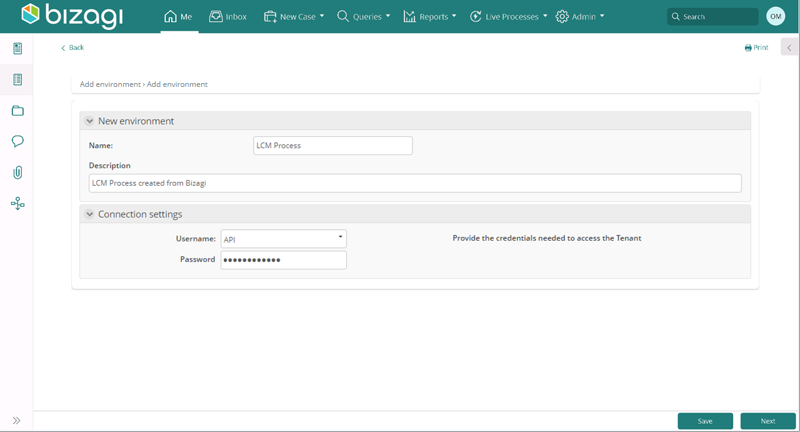Click the Bizagi logo
Viewport: 800px width, 432px height.
coord(72,16)
